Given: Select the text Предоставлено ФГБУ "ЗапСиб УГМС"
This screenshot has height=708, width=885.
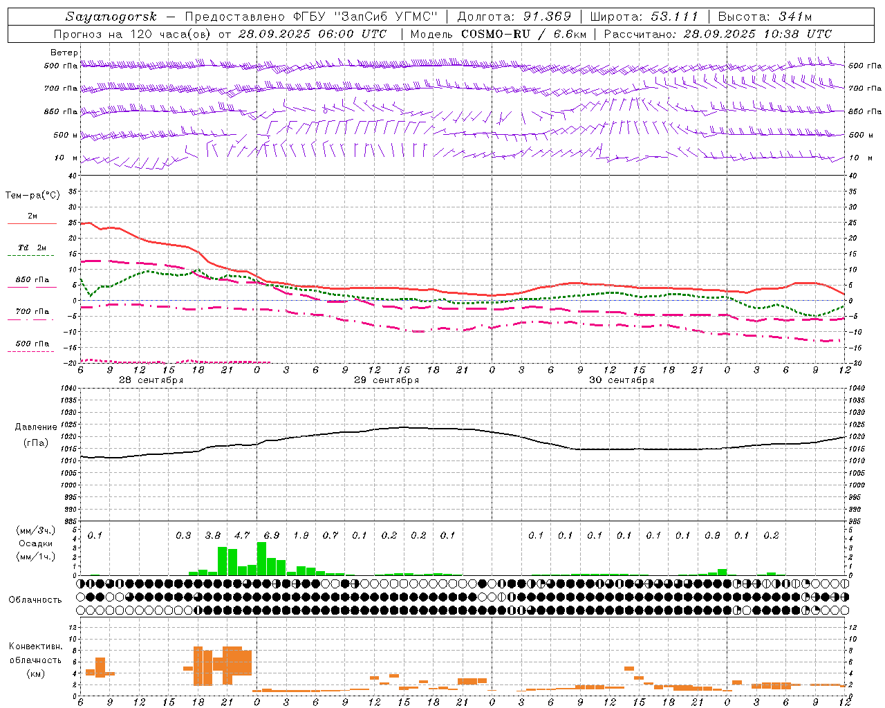Looking at the screenshot, I should (311, 17).
